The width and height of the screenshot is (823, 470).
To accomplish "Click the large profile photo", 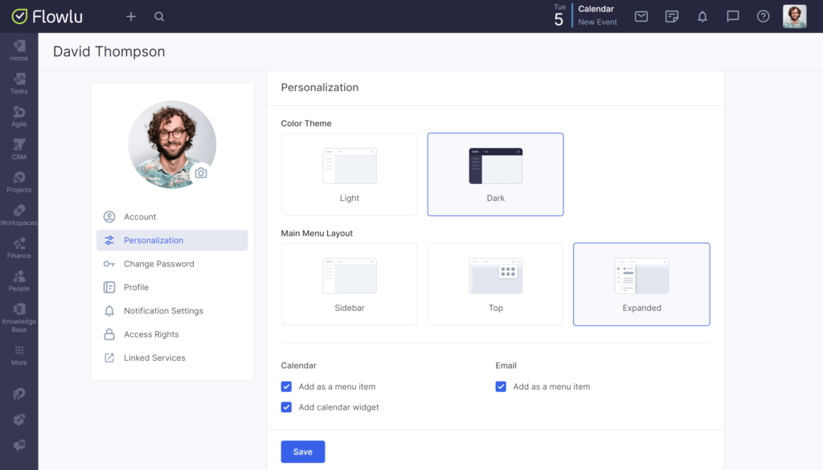I will pyautogui.click(x=172, y=145).
